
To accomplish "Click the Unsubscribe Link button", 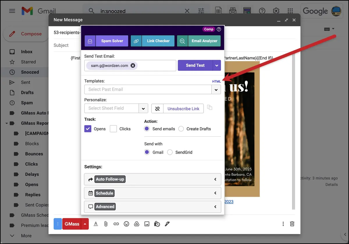I will pyautogui.click(x=184, y=108).
